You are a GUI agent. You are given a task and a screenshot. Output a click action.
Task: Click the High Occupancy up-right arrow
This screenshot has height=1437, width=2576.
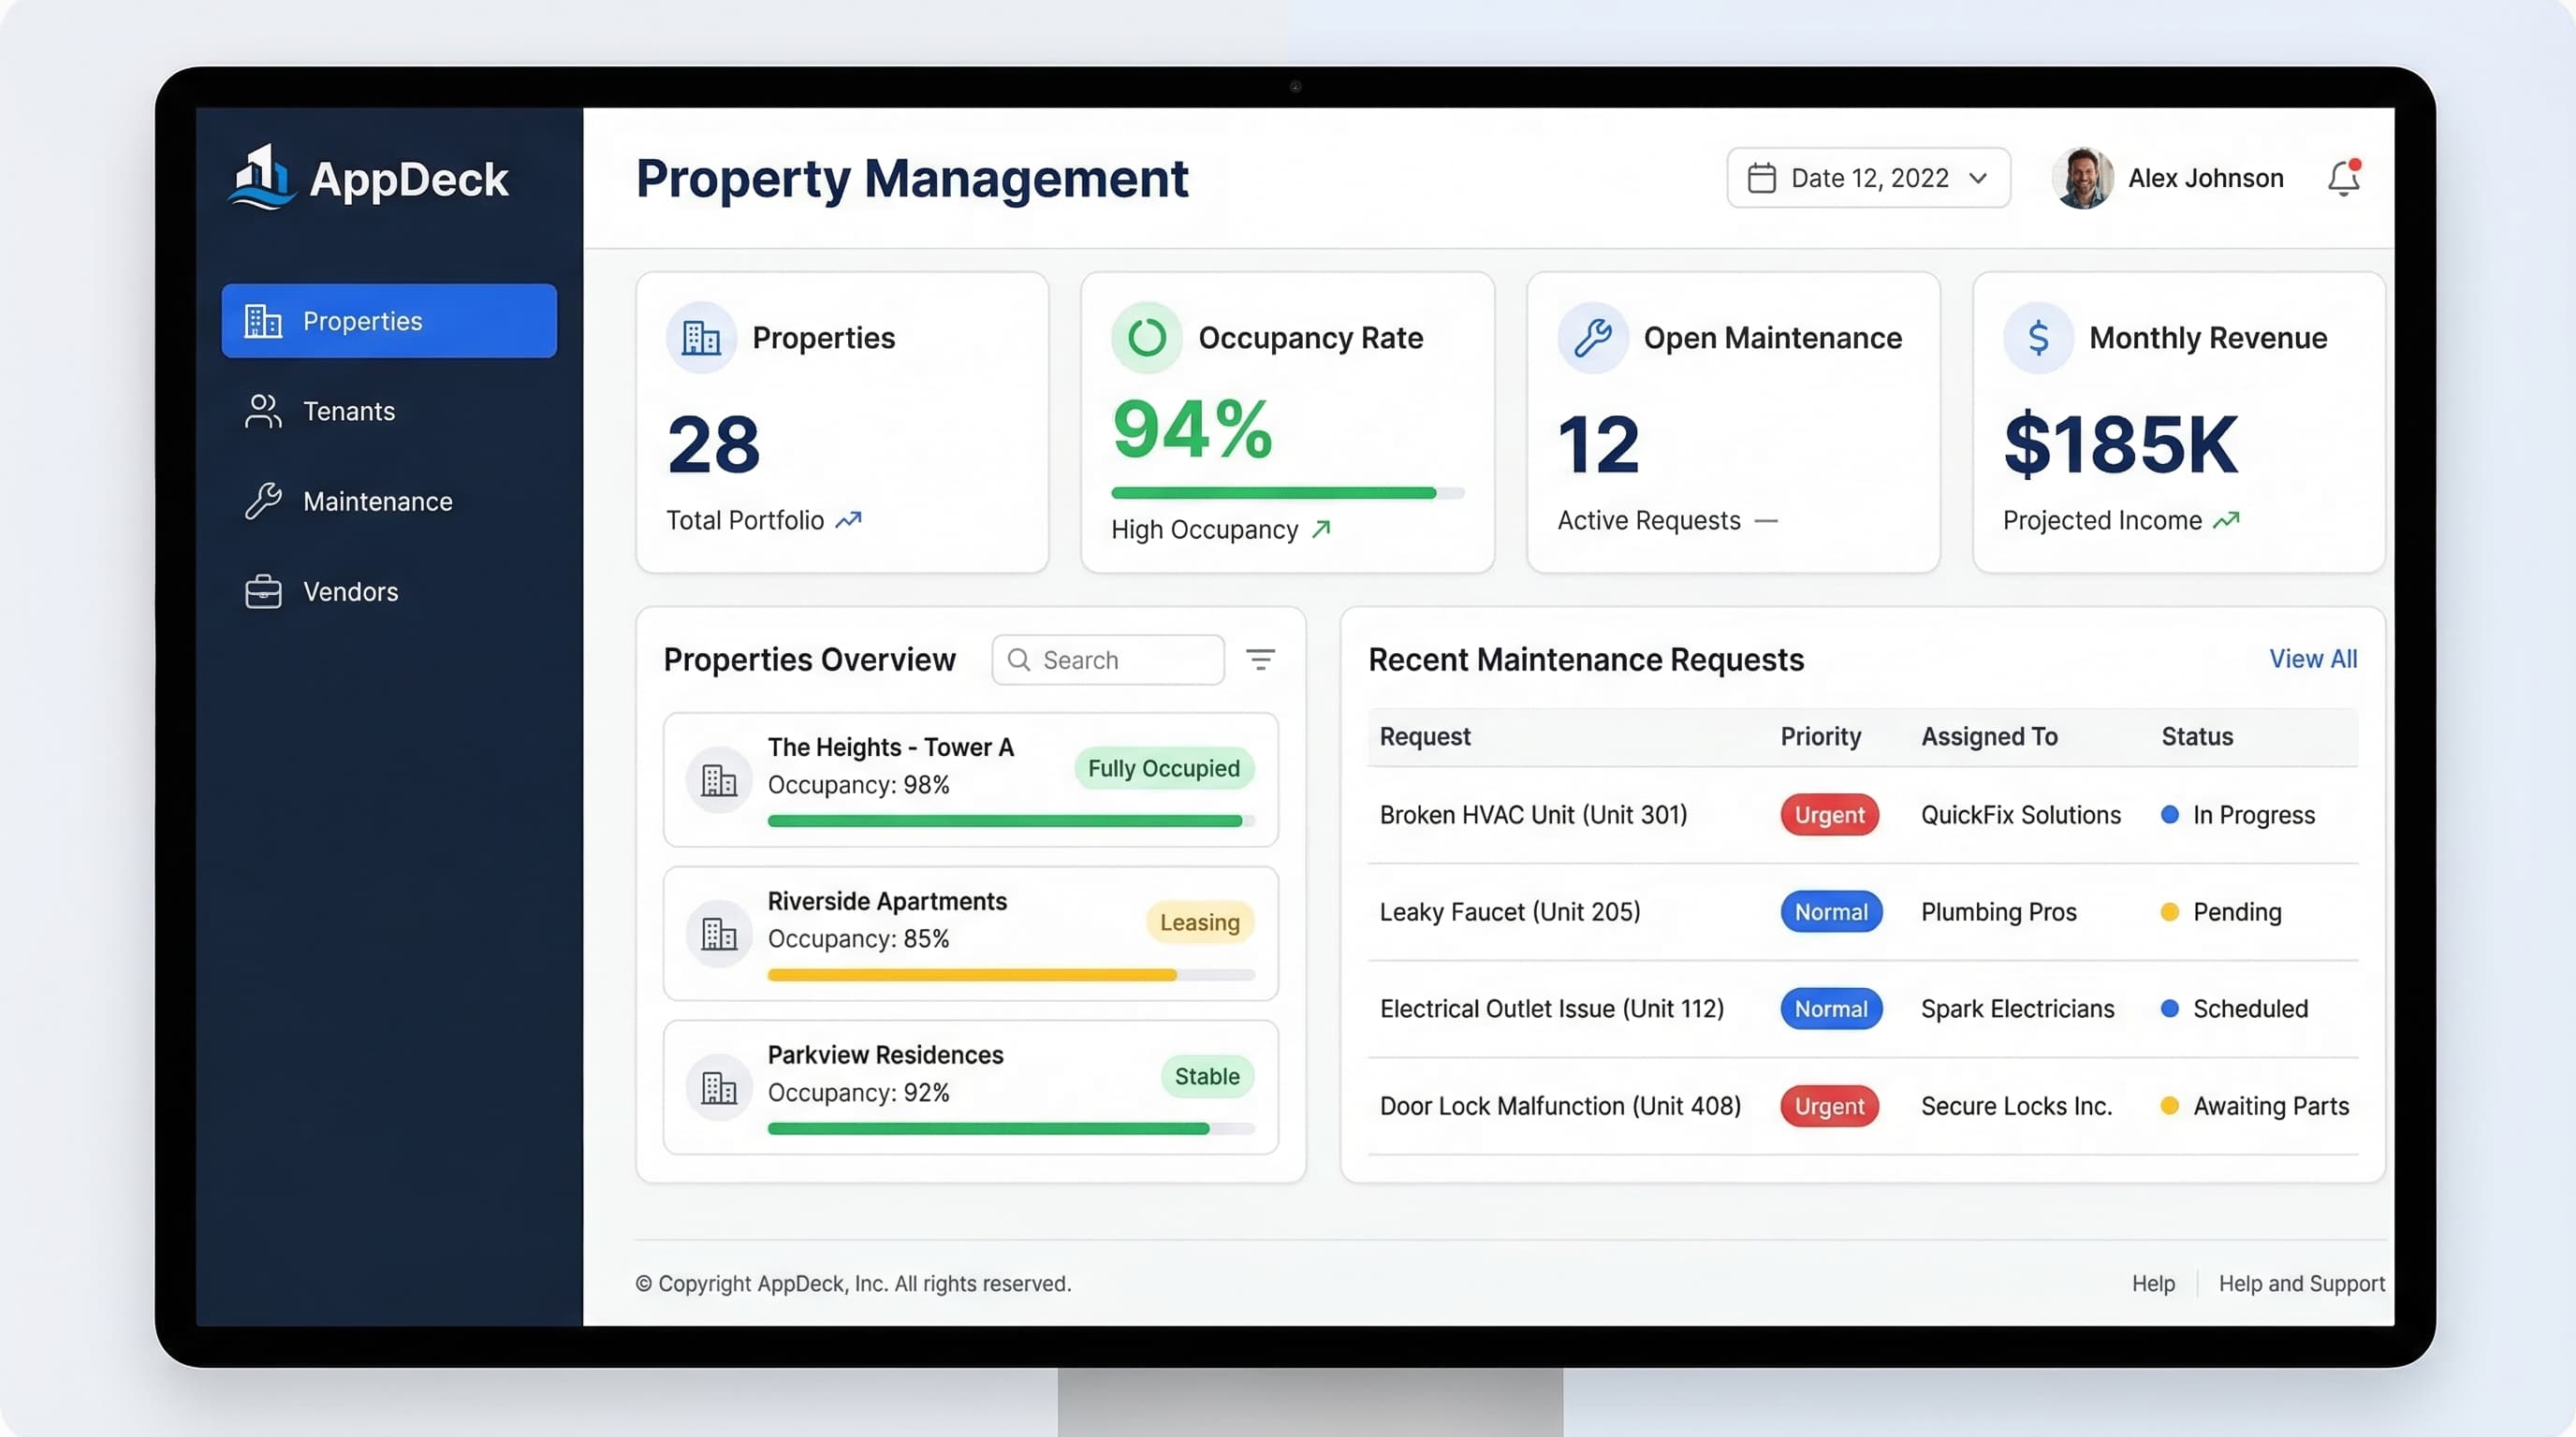[x=1321, y=529]
